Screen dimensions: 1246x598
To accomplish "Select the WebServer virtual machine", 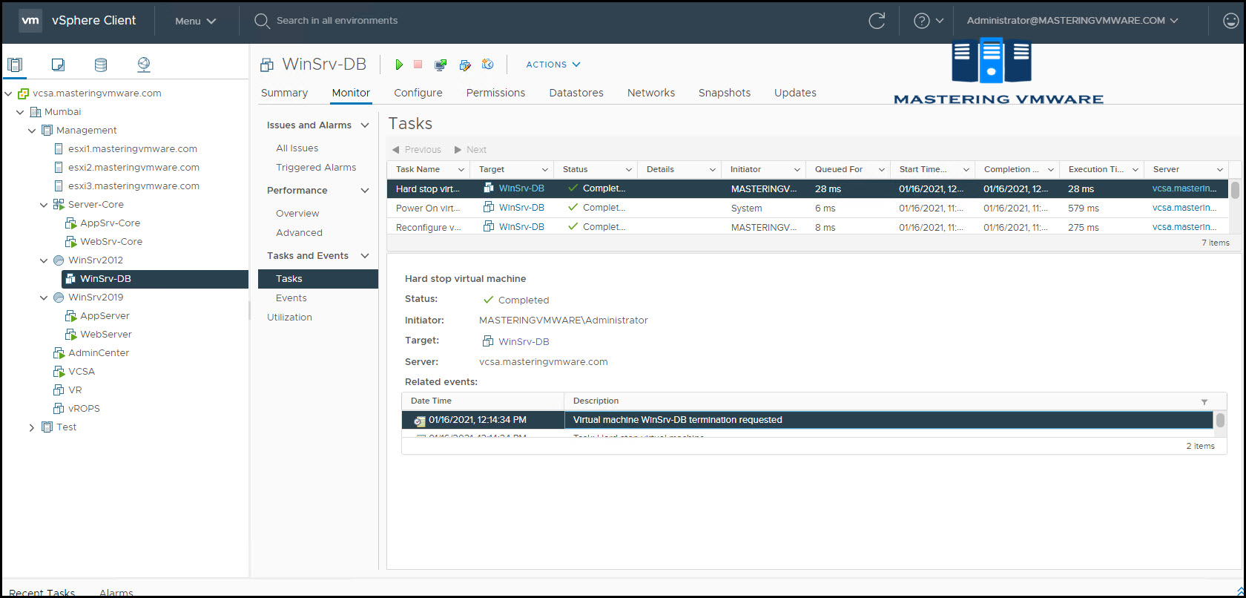I will tap(106, 335).
